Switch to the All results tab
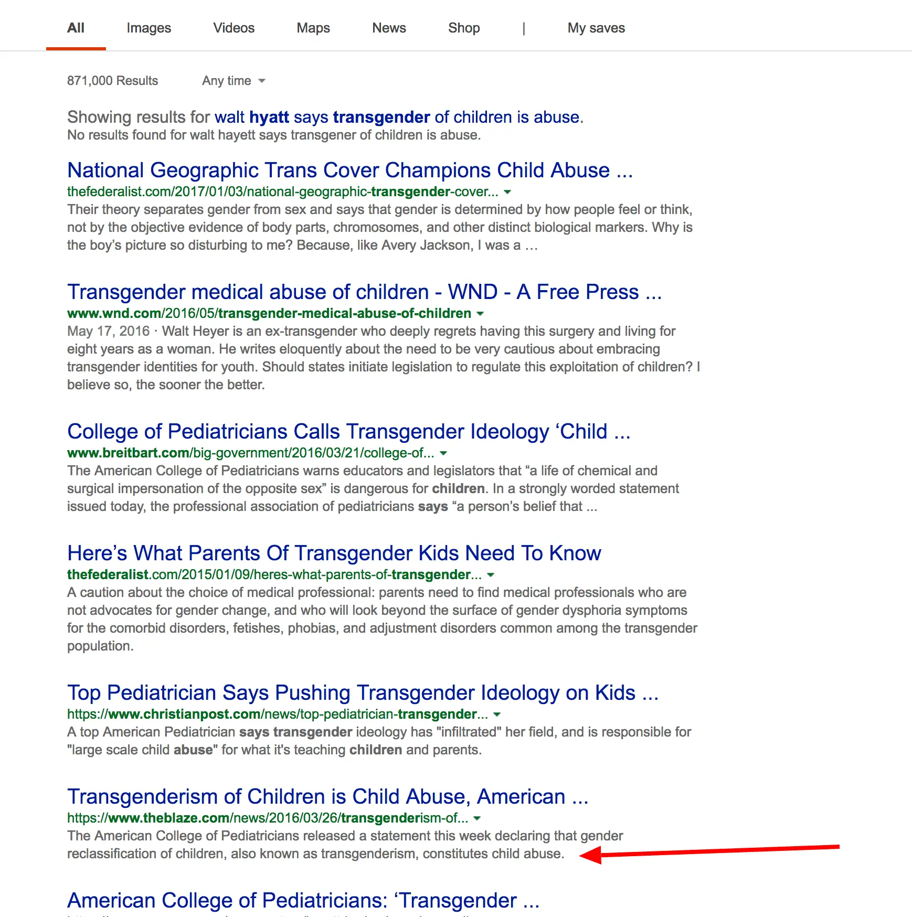The width and height of the screenshot is (912, 917). click(76, 28)
